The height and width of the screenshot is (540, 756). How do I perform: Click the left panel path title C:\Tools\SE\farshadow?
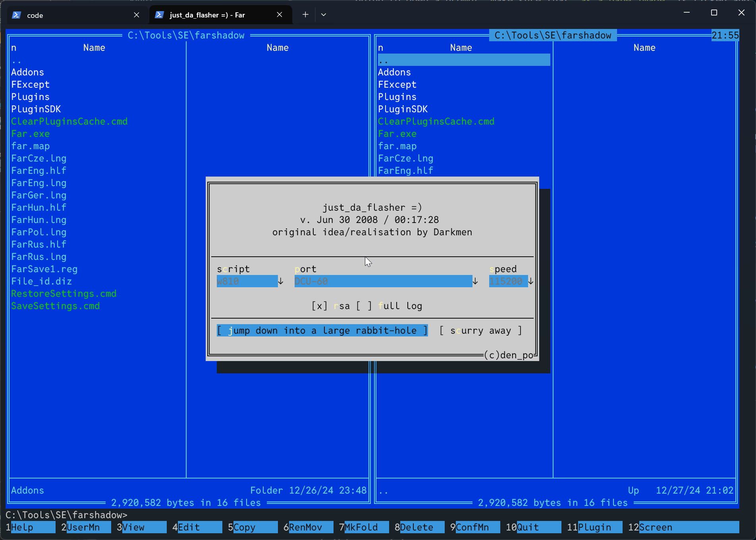[186, 35]
